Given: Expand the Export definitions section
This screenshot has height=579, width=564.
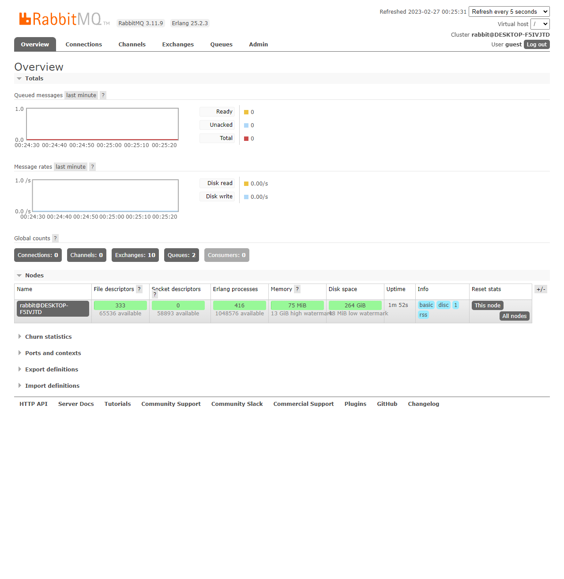Looking at the screenshot, I should (51, 370).
